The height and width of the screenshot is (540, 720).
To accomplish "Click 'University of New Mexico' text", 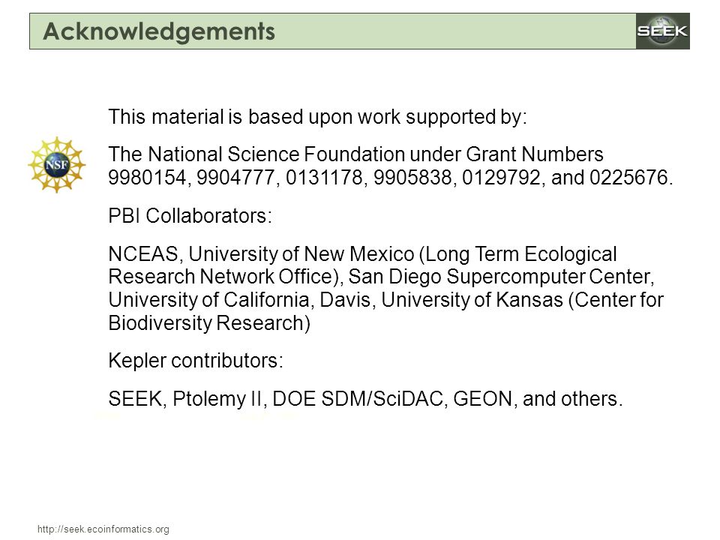I will [x=301, y=254].
